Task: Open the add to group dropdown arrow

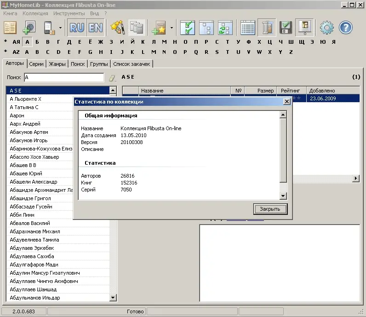Action: pyautogui.click(x=172, y=28)
